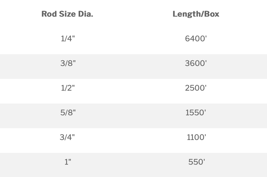Select the 1100' length cell
267x177 pixels.
point(196,137)
